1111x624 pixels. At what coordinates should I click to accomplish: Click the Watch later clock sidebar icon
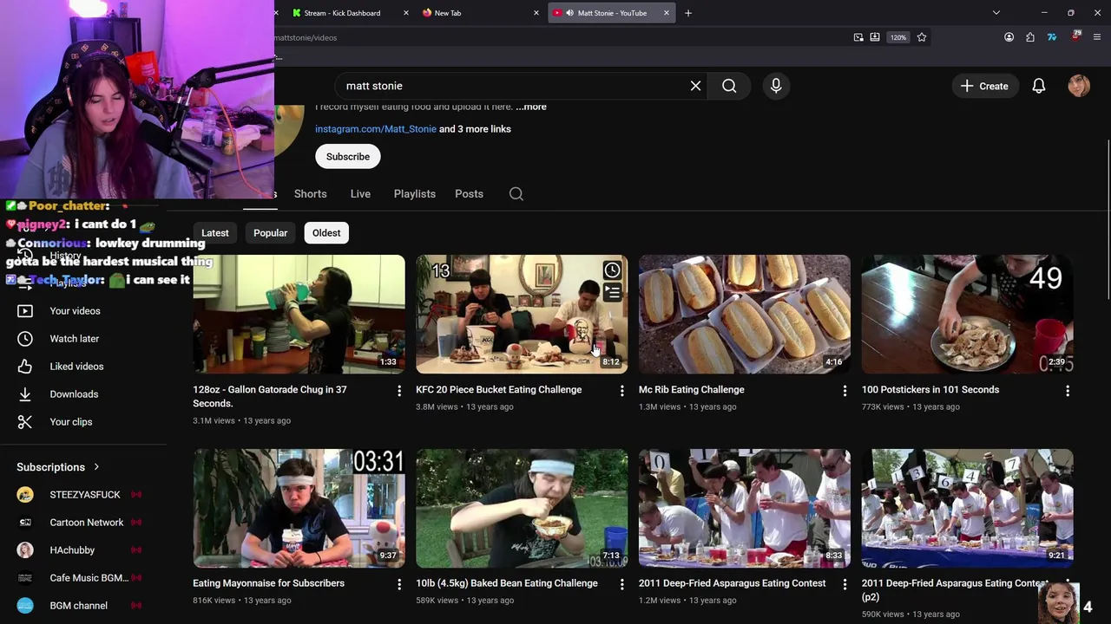coord(25,339)
